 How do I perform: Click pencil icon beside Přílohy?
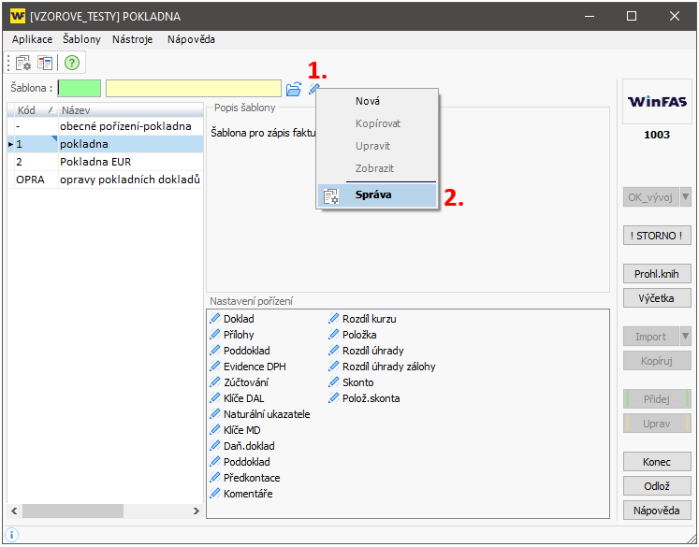215,335
